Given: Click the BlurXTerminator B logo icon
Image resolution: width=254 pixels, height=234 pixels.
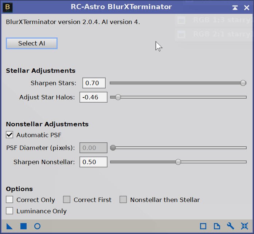Looking at the screenshot, I should point(8,7).
